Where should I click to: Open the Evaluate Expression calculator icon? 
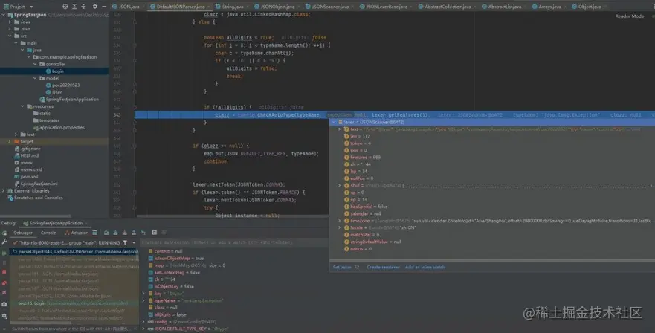tap(155, 233)
